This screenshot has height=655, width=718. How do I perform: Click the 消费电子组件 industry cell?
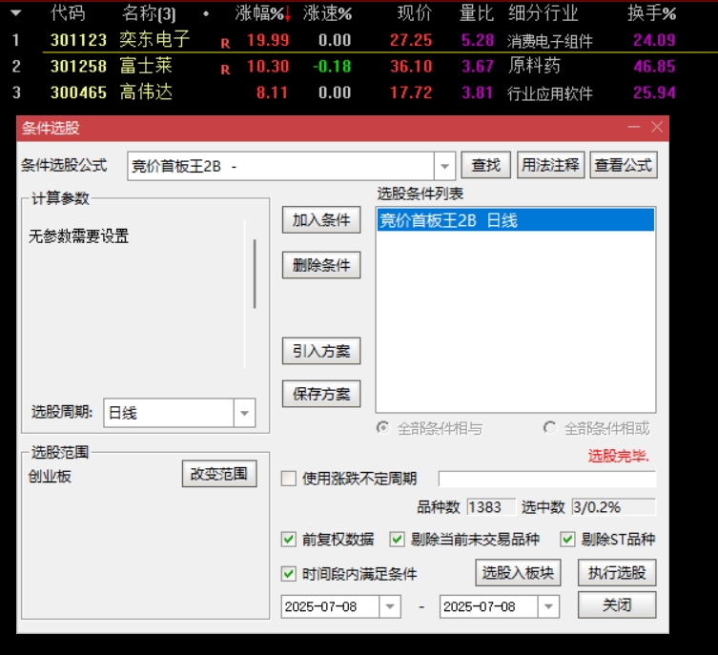[x=550, y=41]
